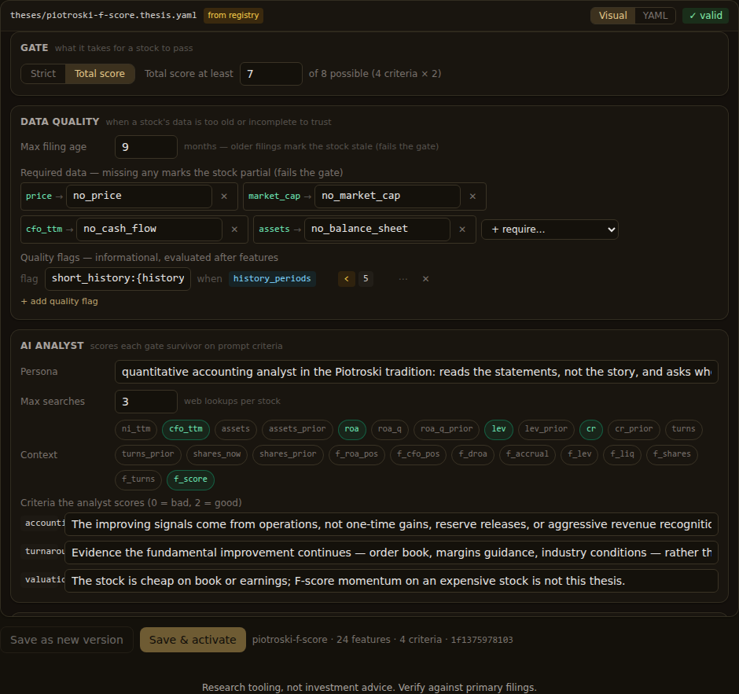
Task: Select the history_periods feature chip
Action: pos(272,278)
